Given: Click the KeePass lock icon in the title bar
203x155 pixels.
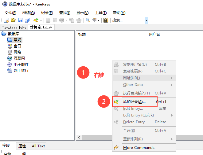Looking at the screenshot, I should pos(5,4).
